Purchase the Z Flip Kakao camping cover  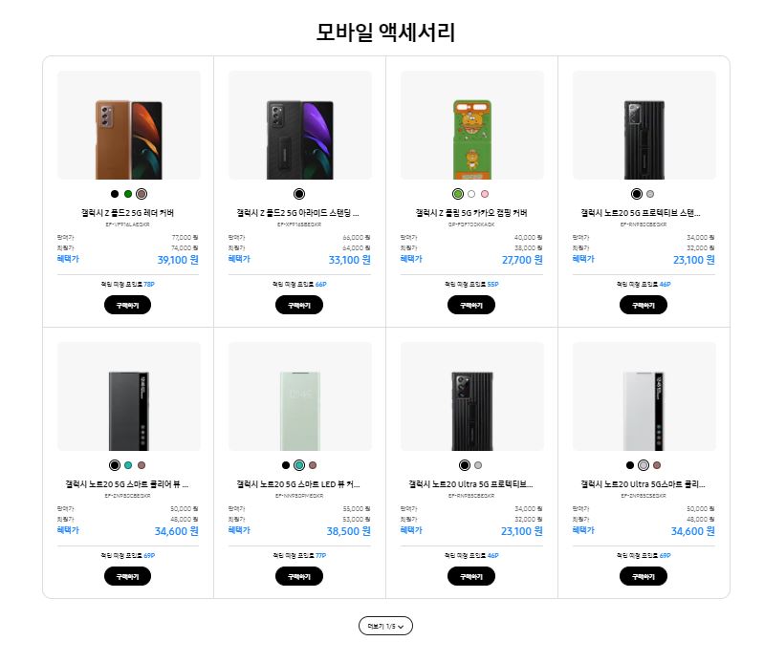point(471,305)
